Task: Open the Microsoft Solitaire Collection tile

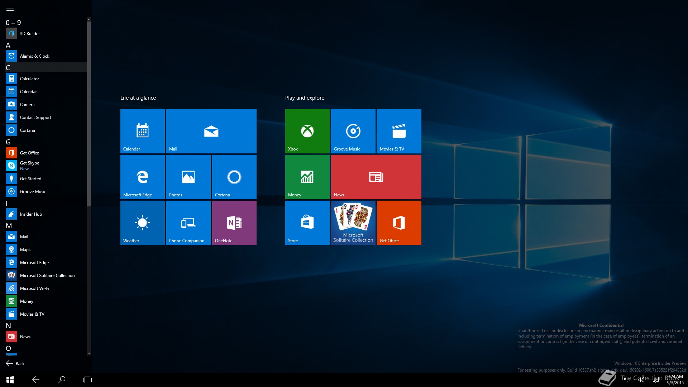Action: [x=353, y=223]
